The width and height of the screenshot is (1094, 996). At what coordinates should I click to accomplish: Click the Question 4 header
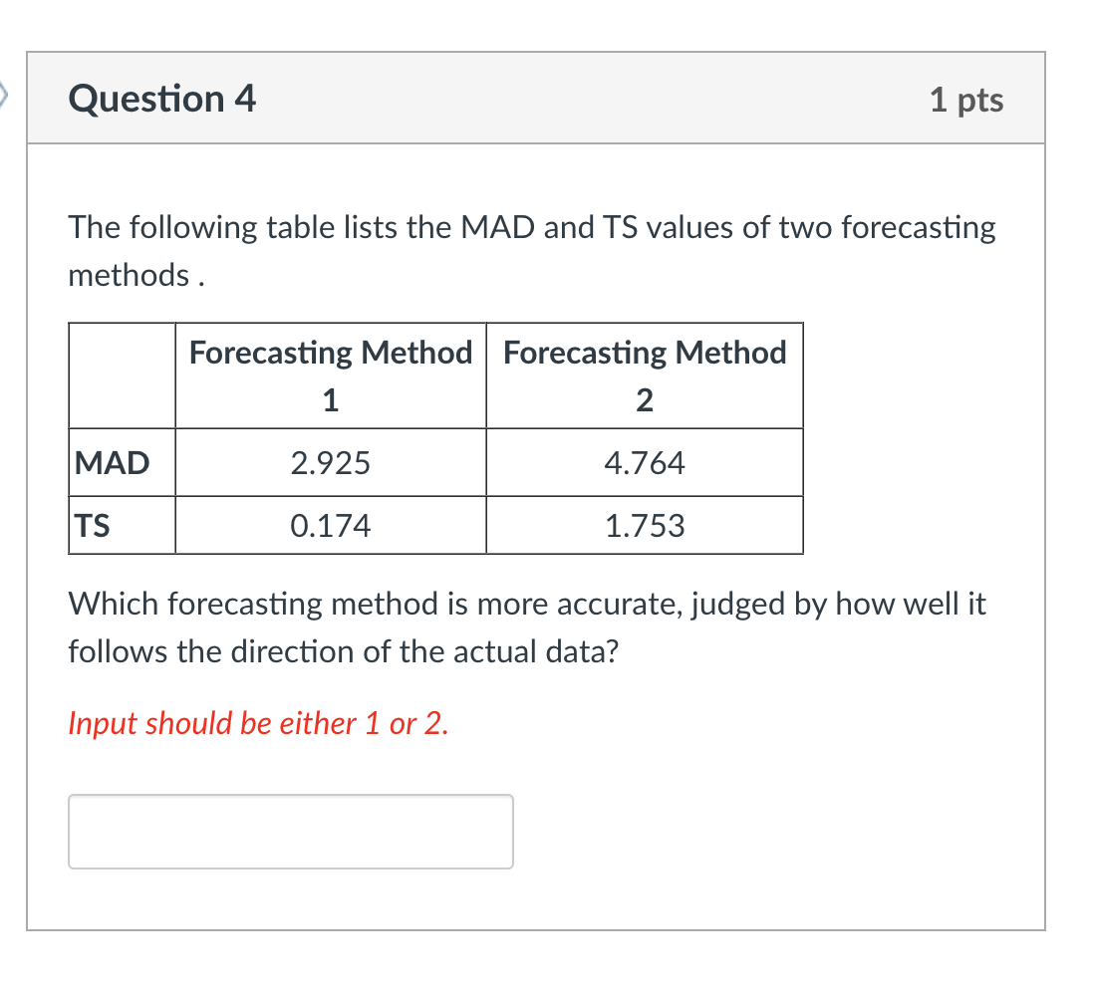[162, 99]
